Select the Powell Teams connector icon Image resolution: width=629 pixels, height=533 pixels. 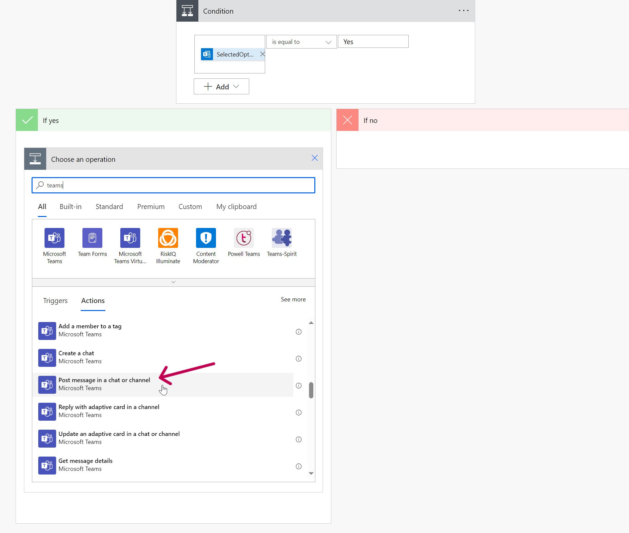click(x=244, y=238)
